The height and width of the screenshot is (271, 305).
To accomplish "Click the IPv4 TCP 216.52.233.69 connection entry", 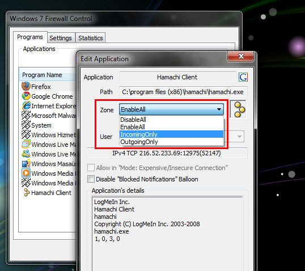I will coord(167,153).
